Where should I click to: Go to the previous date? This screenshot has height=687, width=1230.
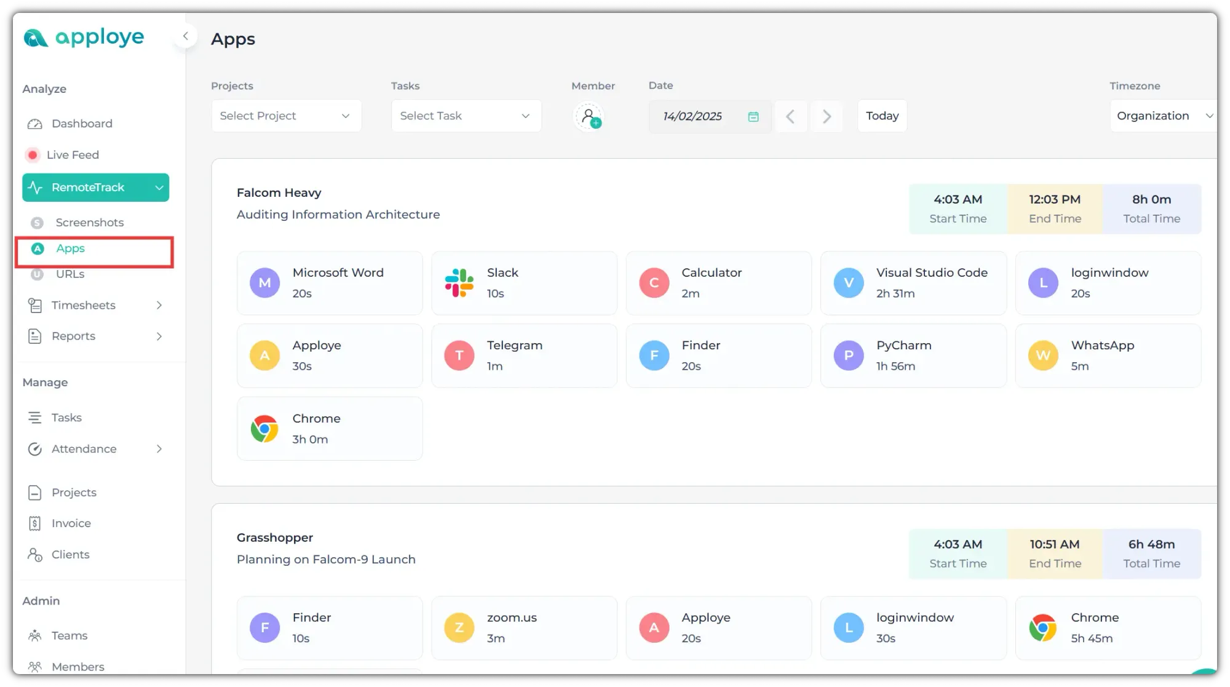[790, 116]
